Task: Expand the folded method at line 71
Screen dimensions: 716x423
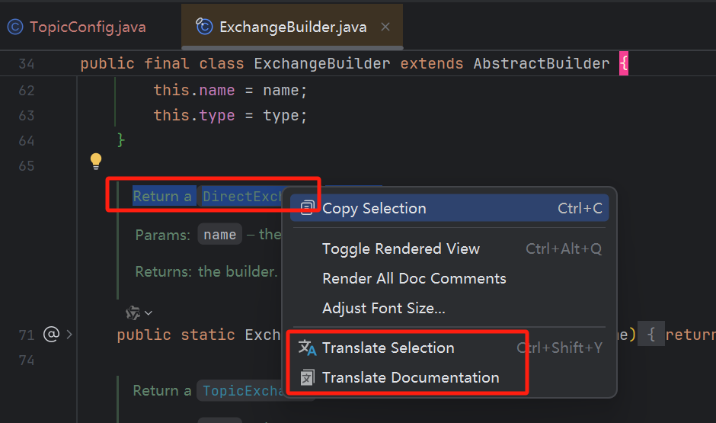Action: coord(70,334)
